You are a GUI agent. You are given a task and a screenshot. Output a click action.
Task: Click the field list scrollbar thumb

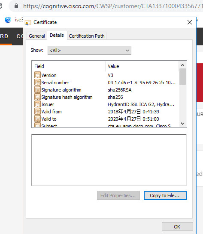[x=182, y=77]
